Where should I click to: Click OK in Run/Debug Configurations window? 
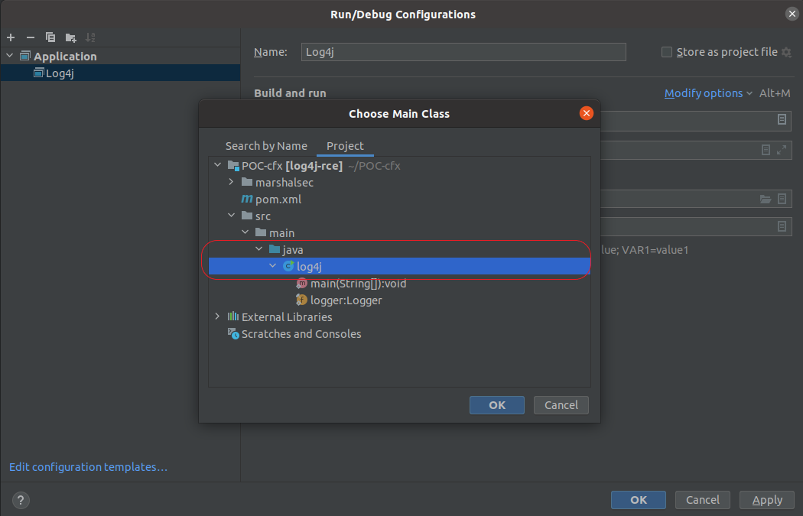(x=639, y=500)
